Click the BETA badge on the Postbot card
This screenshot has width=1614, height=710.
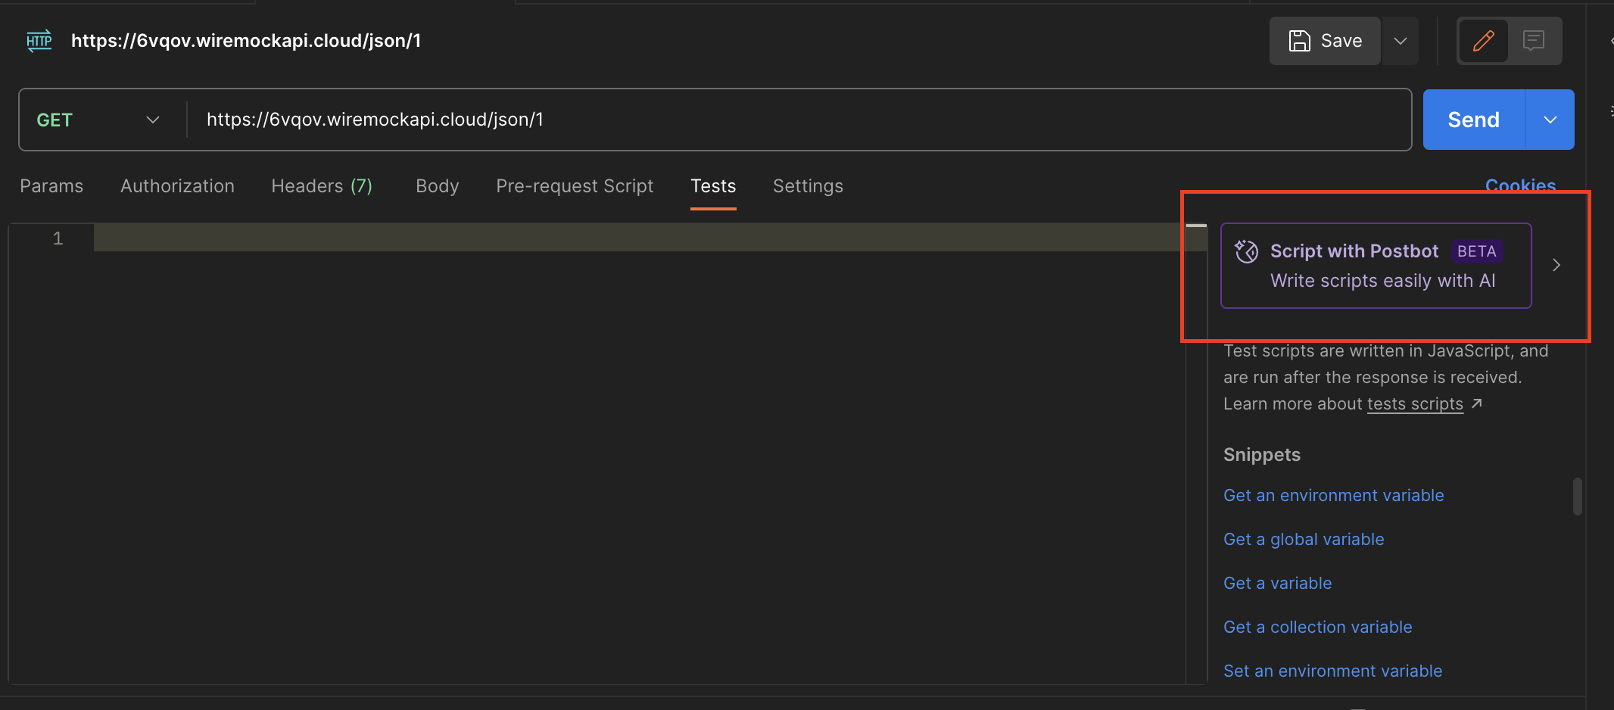pyautogui.click(x=1476, y=251)
